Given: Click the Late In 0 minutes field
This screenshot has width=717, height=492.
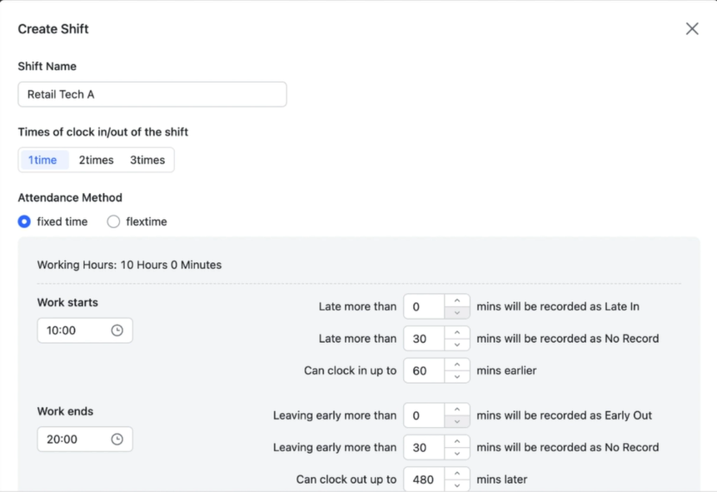Looking at the screenshot, I should click(424, 306).
